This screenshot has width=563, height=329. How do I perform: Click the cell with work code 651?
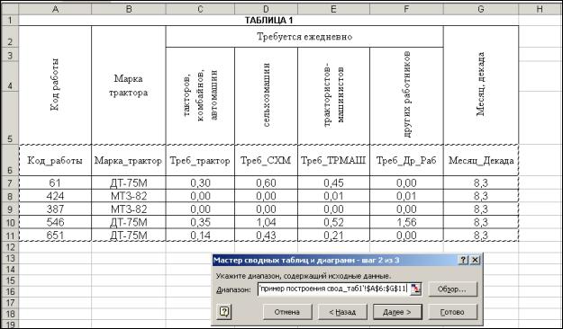click(55, 236)
